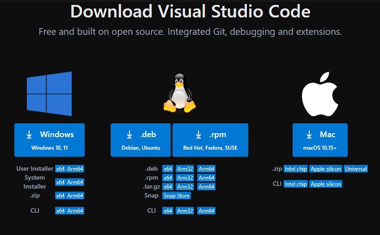The image size is (380, 235).
Task: Choose x64 for Windows System Installer
Action: click(x=60, y=182)
